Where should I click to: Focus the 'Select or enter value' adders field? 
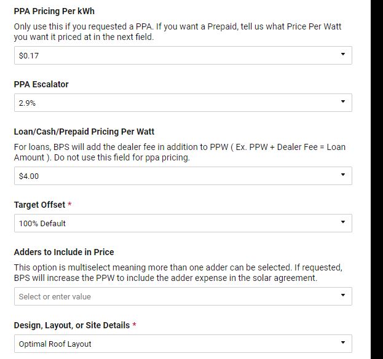click(55, 296)
